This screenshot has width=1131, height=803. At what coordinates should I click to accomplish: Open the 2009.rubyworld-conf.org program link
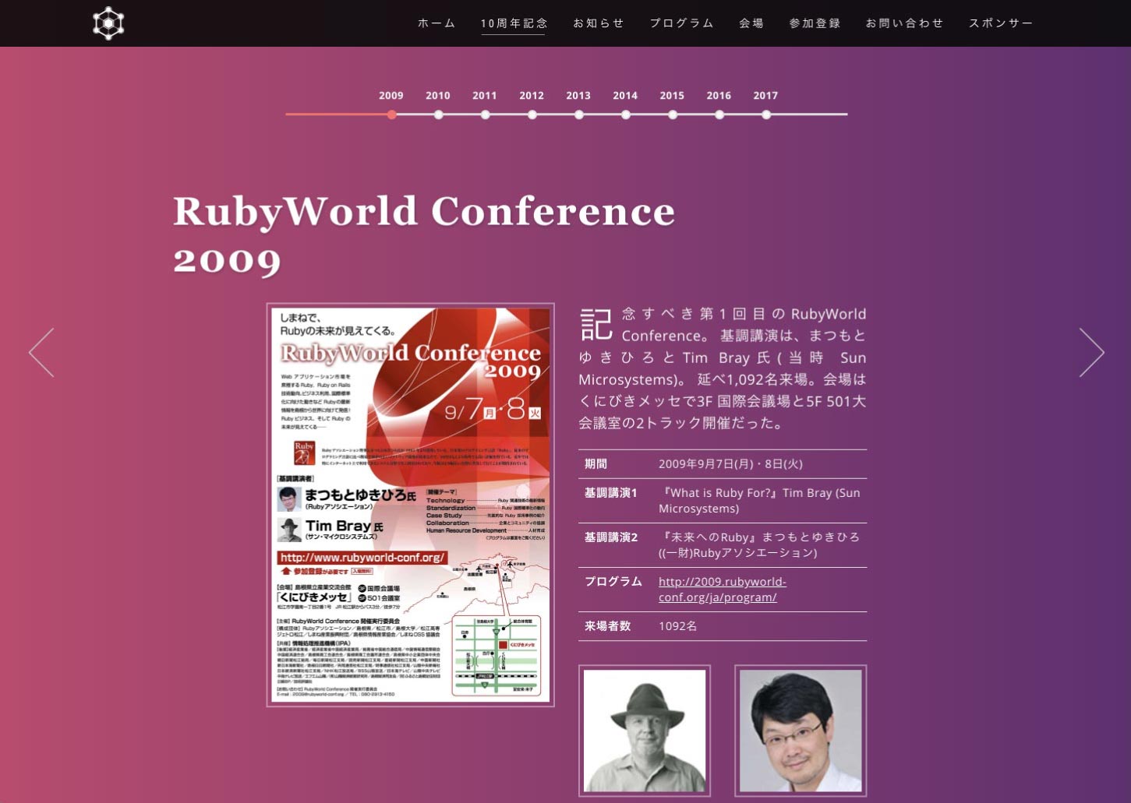pyautogui.click(x=722, y=590)
